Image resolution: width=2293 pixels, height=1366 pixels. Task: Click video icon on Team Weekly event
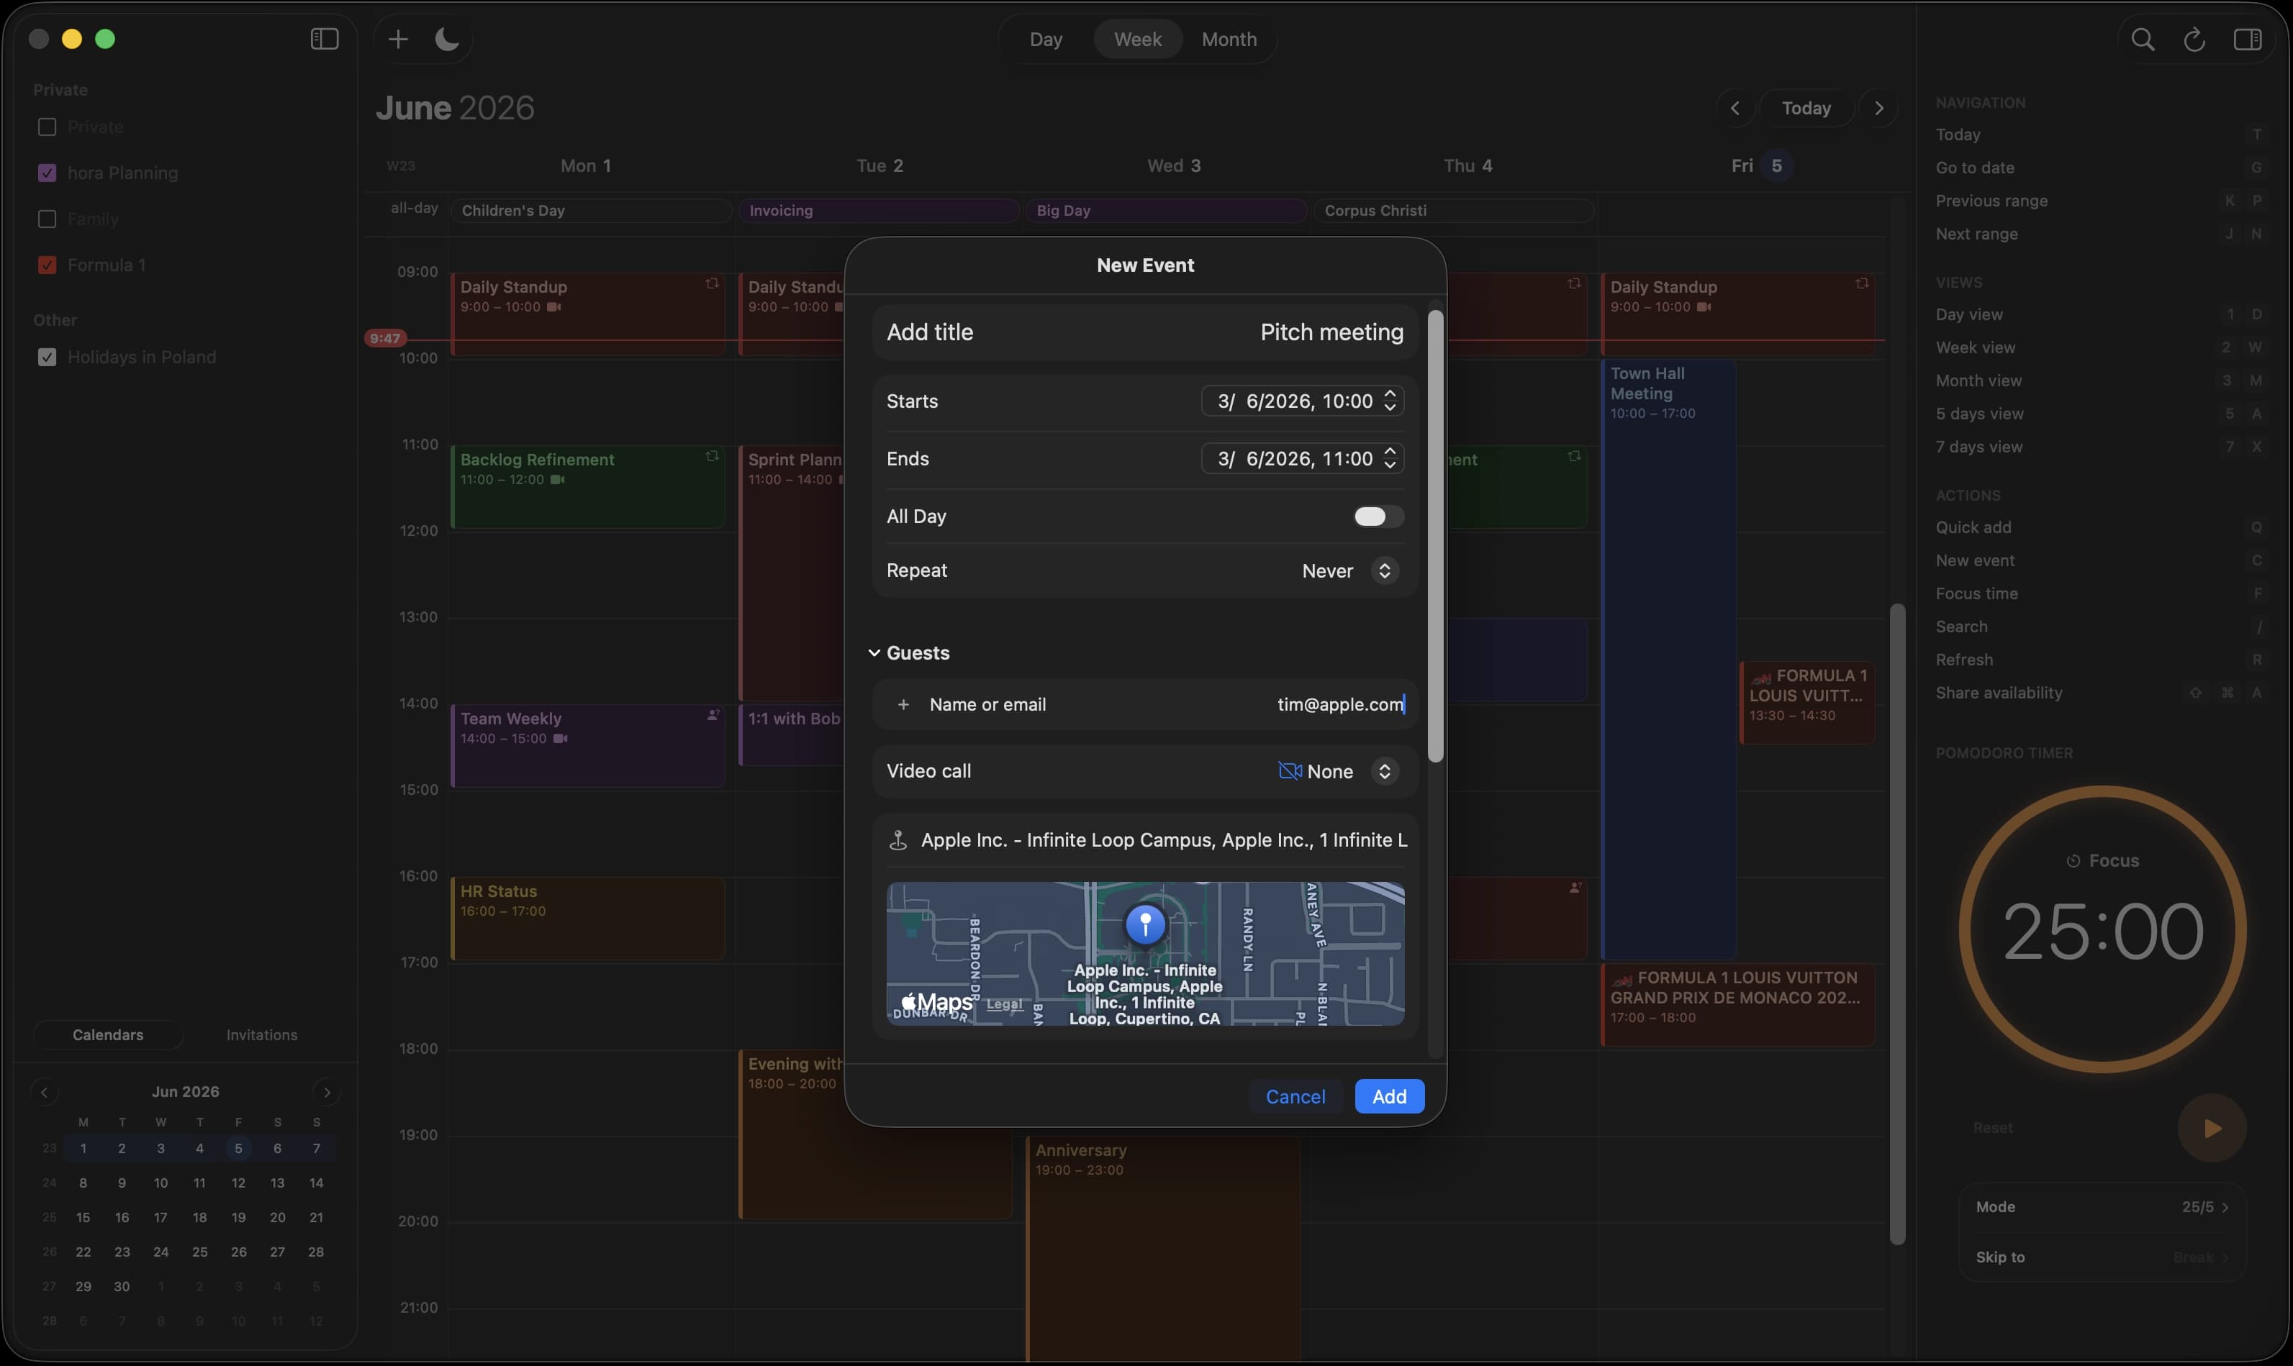pyautogui.click(x=560, y=738)
